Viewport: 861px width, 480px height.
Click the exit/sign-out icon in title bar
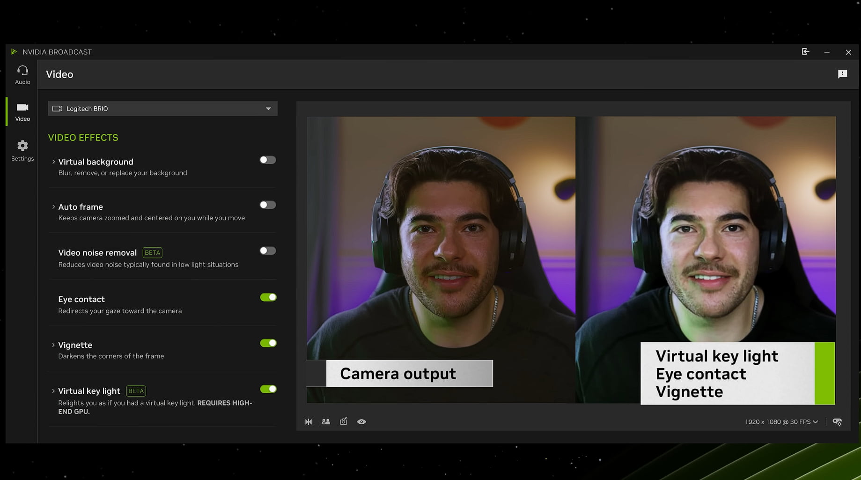[805, 52]
